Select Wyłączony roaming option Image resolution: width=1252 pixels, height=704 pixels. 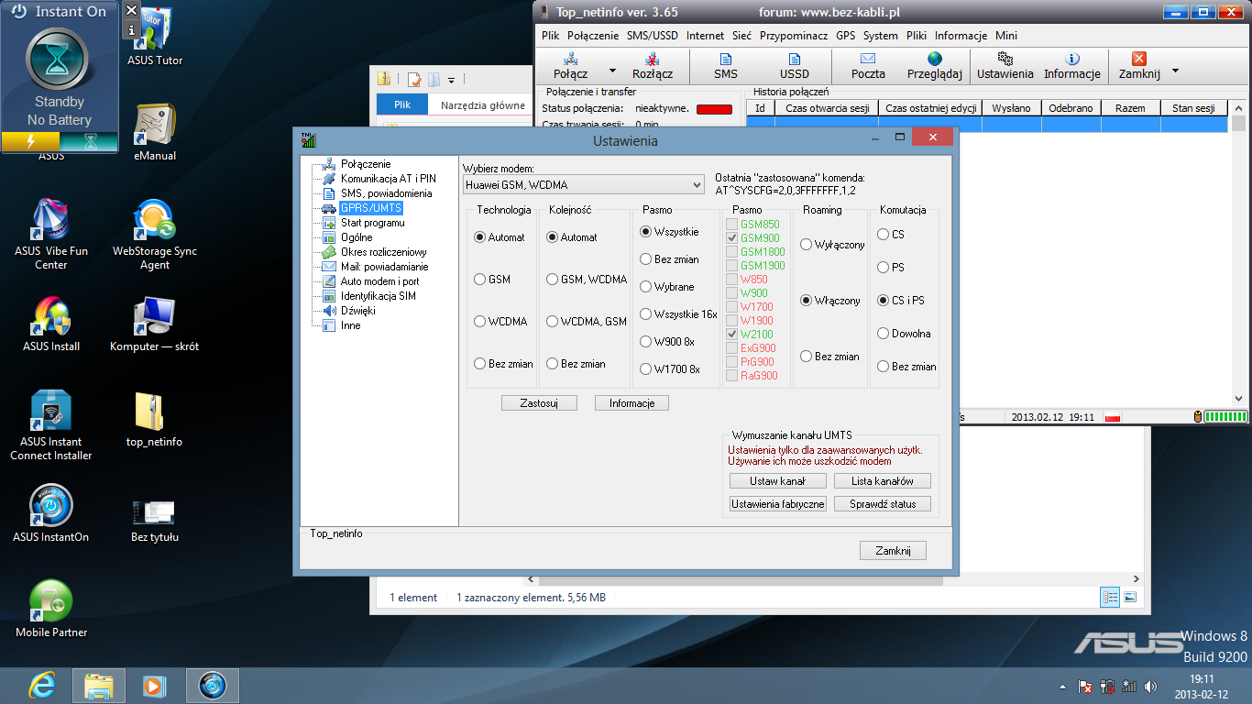[807, 245]
